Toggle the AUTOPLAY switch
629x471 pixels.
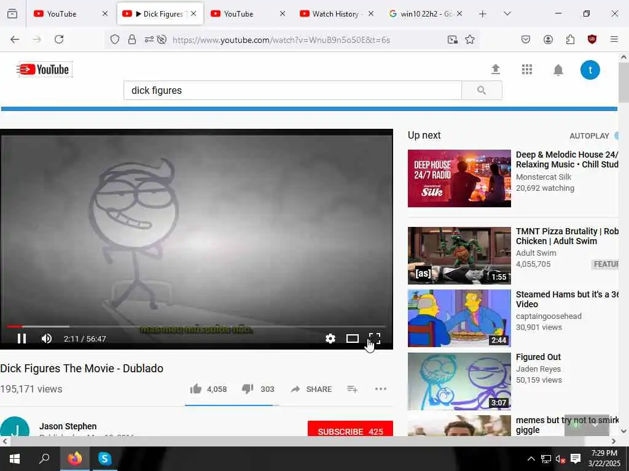[616, 136]
